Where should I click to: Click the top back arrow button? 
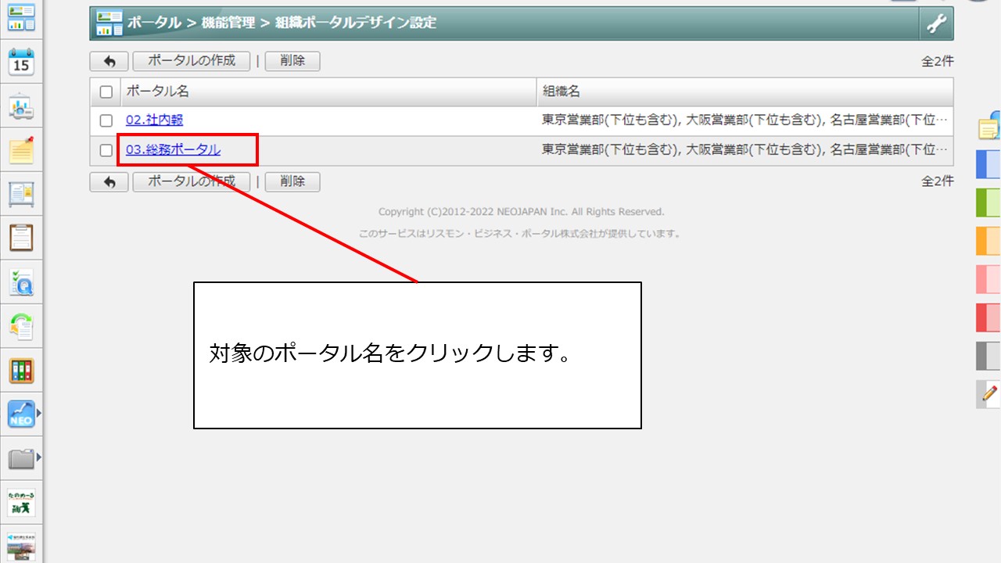point(109,61)
